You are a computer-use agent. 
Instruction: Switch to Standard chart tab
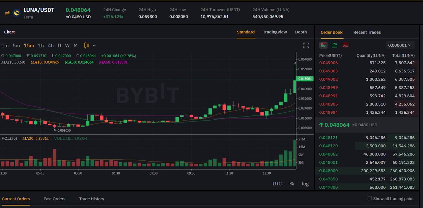click(x=246, y=32)
